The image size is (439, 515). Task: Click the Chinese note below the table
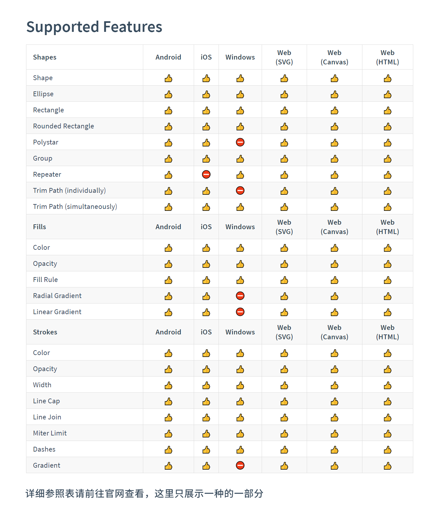(145, 493)
